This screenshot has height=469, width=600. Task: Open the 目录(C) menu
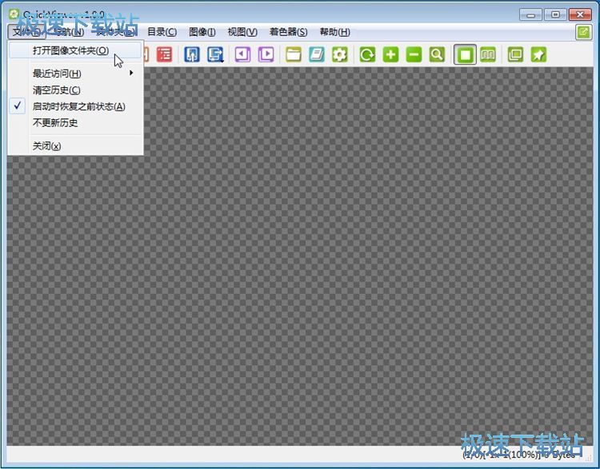(162, 32)
